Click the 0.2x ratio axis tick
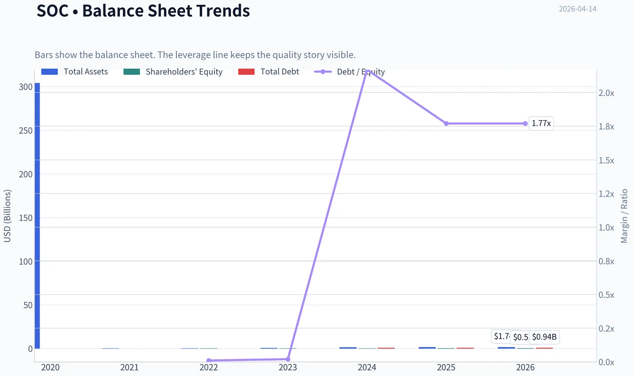This screenshot has width=633, height=376. tap(607, 329)
